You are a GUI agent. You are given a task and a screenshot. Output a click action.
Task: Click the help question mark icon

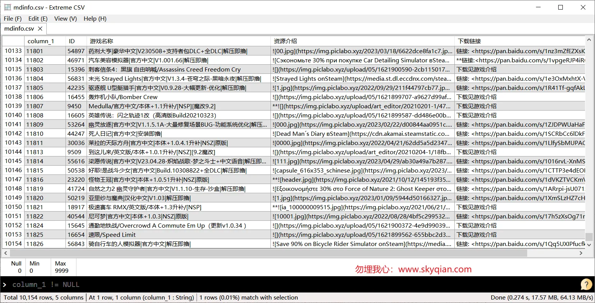click(x=586, y=284)
